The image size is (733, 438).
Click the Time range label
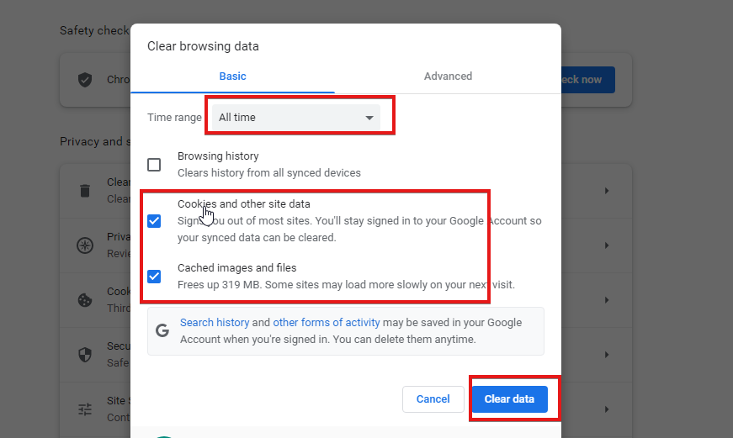[174, 117]
